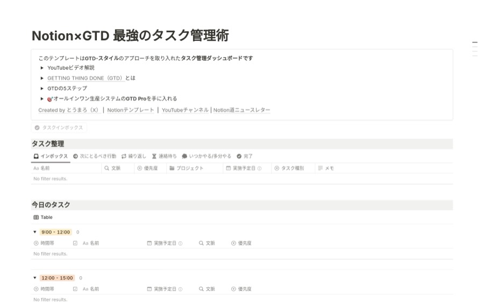Click the 実施予定日 column header in タスク整理
The width and height of the screenshot is (484, 302).
[247, 168]
